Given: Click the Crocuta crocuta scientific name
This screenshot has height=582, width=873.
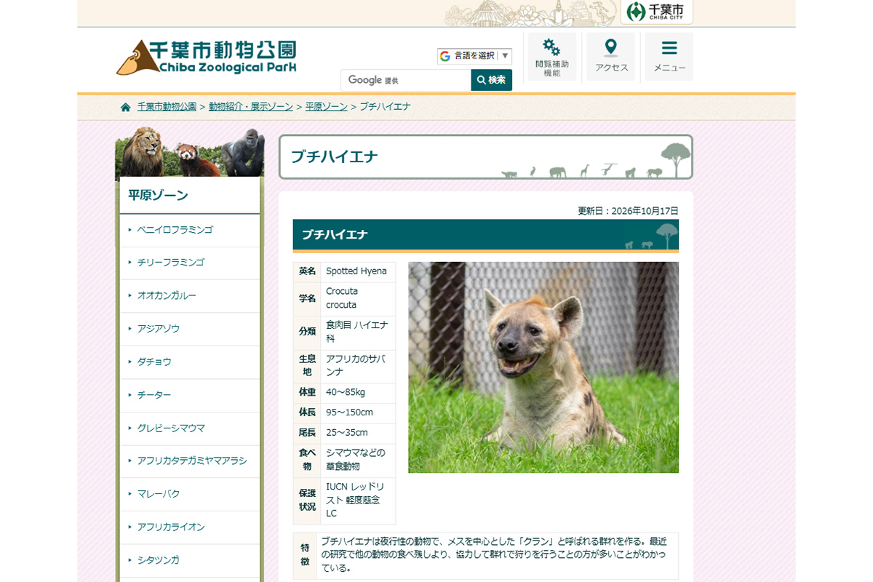Looking at the screenshot, I should (x=358, y=298).
